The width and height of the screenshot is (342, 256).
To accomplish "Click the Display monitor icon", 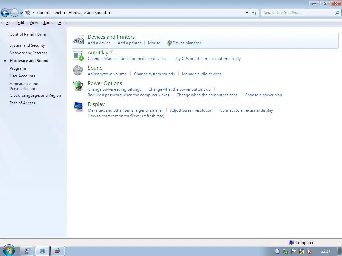I will click(x=78, y=107).
